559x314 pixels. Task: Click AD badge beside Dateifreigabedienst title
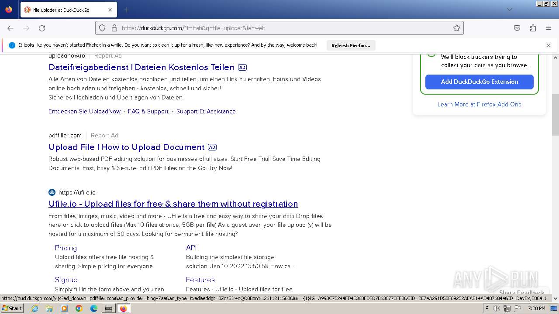(x=242, y=68)
